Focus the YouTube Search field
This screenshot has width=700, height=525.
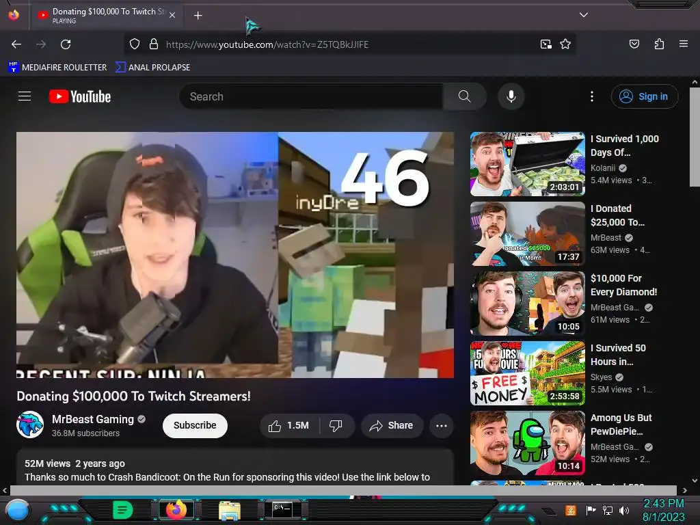pyautogui.click(x=311, y=96)
